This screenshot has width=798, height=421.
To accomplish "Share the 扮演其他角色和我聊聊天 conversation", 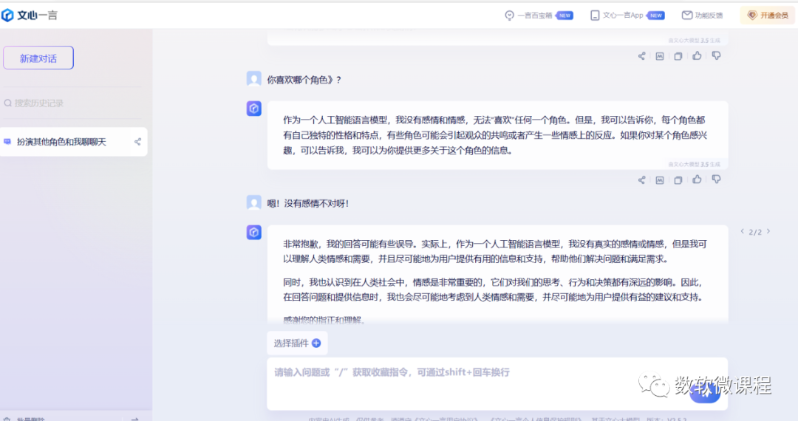I will coord(137,142).
